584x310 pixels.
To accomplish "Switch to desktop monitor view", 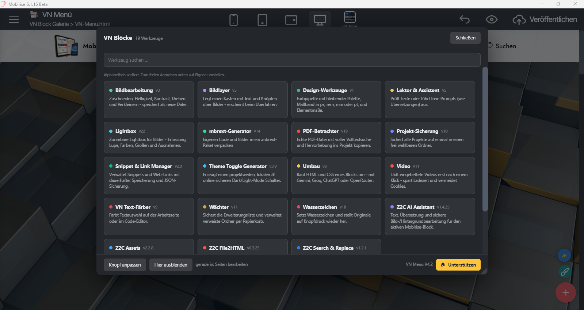I will 320,20.
